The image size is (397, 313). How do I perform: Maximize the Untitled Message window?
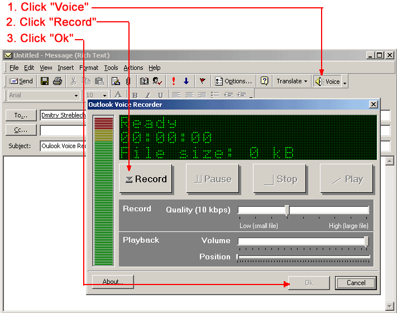(x=379, y=55)
